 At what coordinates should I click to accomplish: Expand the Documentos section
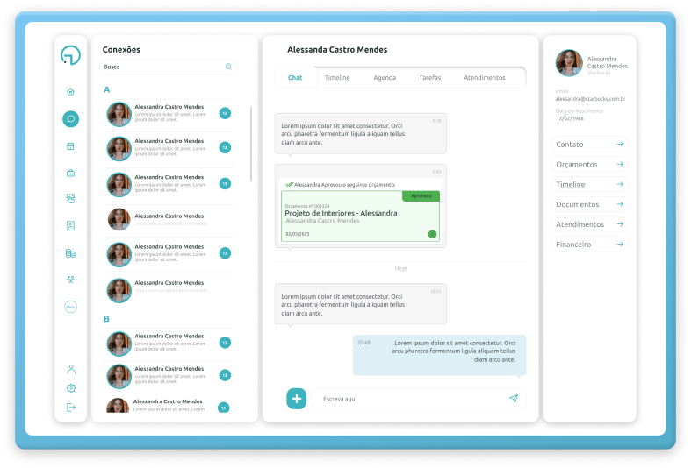click(x=591, y=204)
